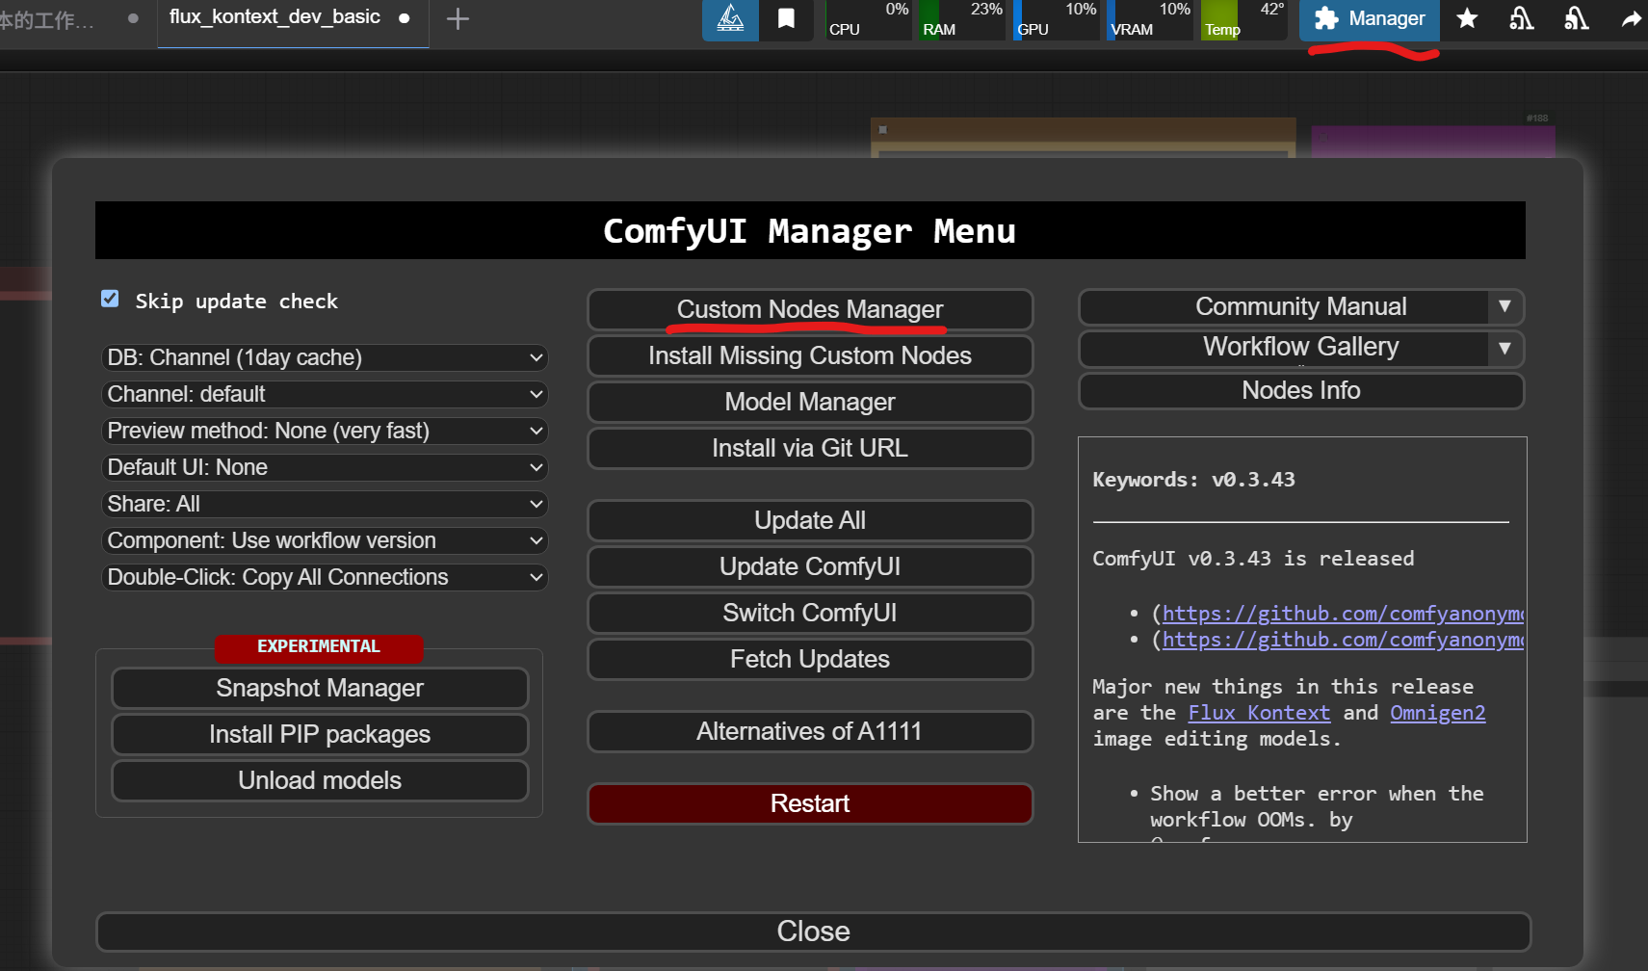Click Update ComfyUI button
The height and width of the screenshot is (971, 1648).
tap(810, 566)
